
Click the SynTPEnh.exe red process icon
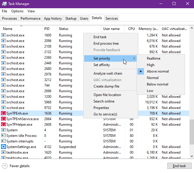click(x=4, y=113)
